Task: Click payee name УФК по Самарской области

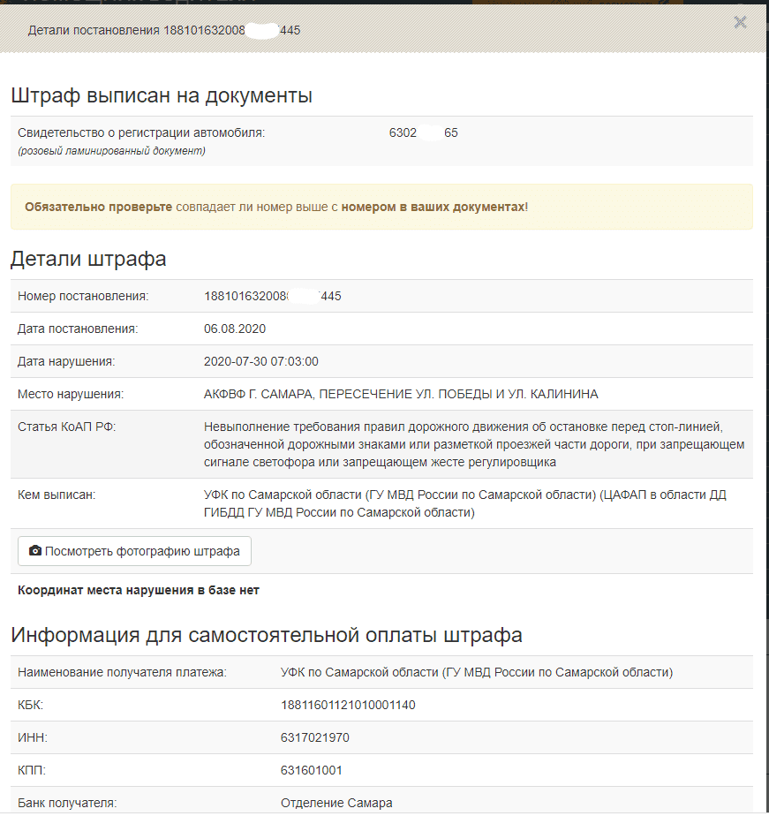Action: click(x=476, y=672)
